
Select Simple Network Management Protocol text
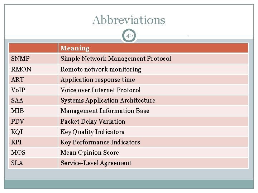[x=115, y=59]
